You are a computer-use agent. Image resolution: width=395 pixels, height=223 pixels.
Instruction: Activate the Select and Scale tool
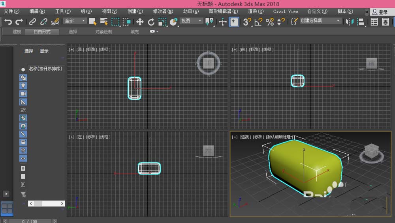click(162, 22)
